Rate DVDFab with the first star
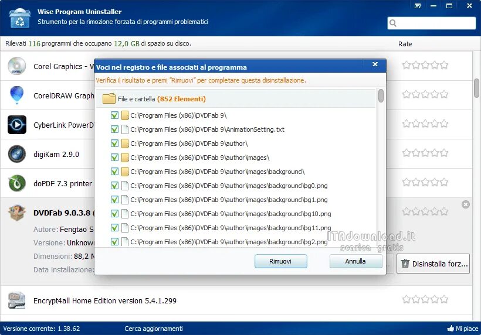The height and width of the screenshot is (335, 481). tap(407, 211)
